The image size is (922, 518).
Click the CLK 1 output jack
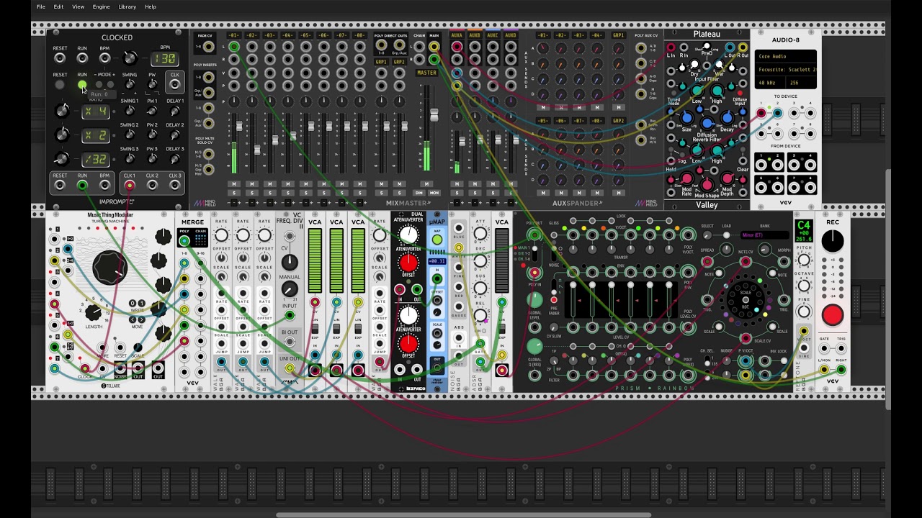pyautogui.click(x=130, y=186)
